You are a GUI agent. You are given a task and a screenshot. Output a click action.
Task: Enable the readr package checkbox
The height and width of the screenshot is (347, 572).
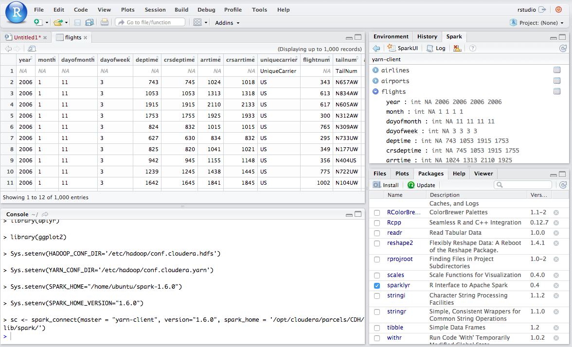pos(377,233)
